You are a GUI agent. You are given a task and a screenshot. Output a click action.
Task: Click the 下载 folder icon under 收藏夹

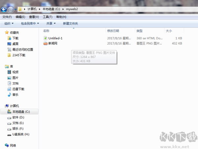click(x=9, y=38)
